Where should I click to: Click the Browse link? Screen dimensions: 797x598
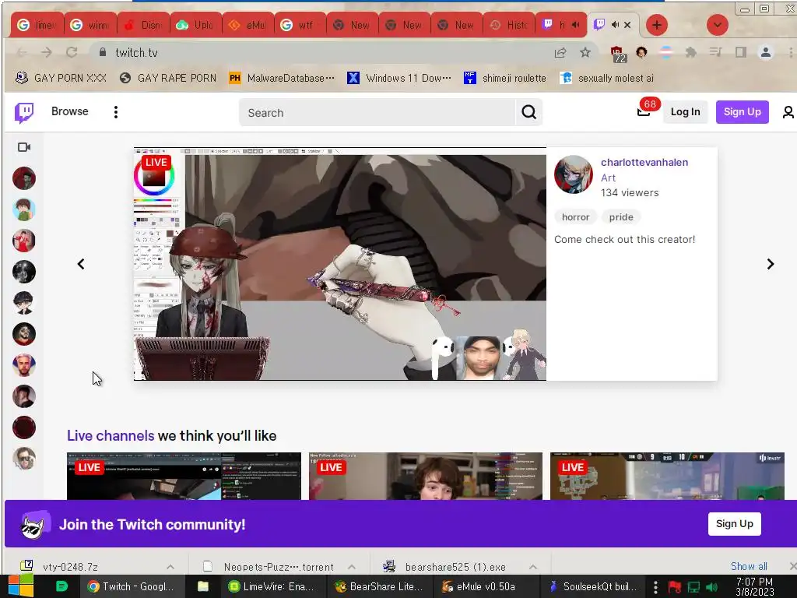click(69, 111)
